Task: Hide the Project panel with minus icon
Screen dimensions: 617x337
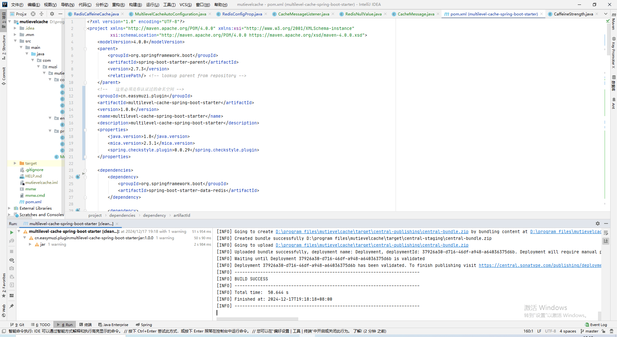Action: 60,14
